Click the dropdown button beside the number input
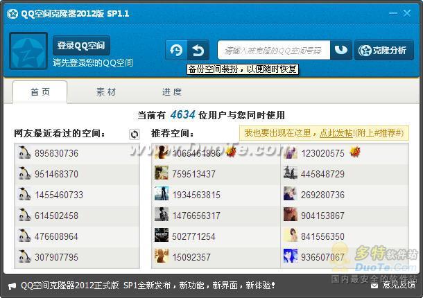The width and height of the screenshot is (423, 298). tap(341, 50)
